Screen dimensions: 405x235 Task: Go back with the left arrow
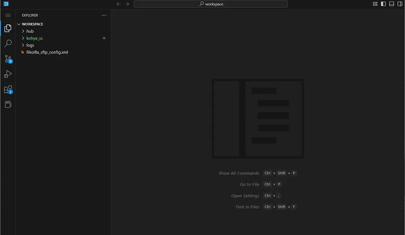click(x=118, y=4)
